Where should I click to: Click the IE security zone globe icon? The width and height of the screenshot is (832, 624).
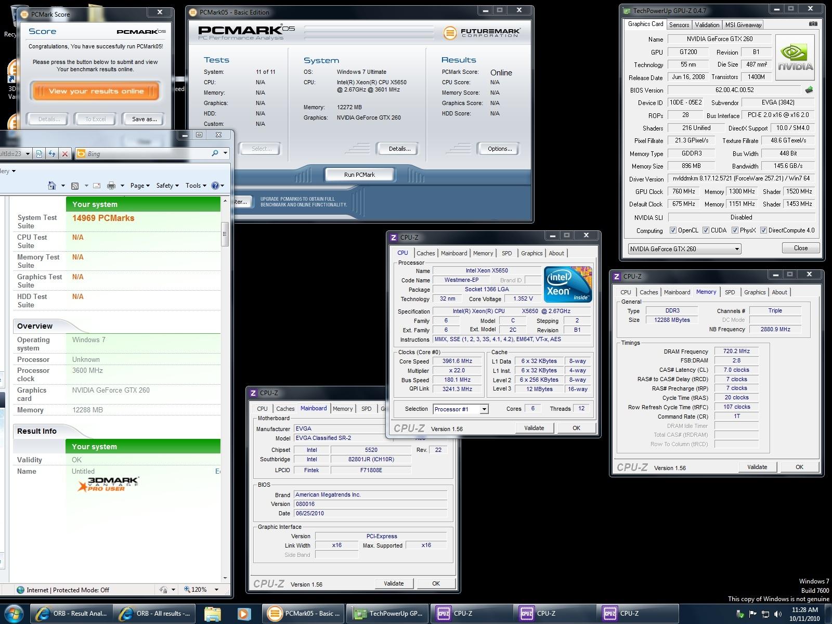click(x=20, y=590)
